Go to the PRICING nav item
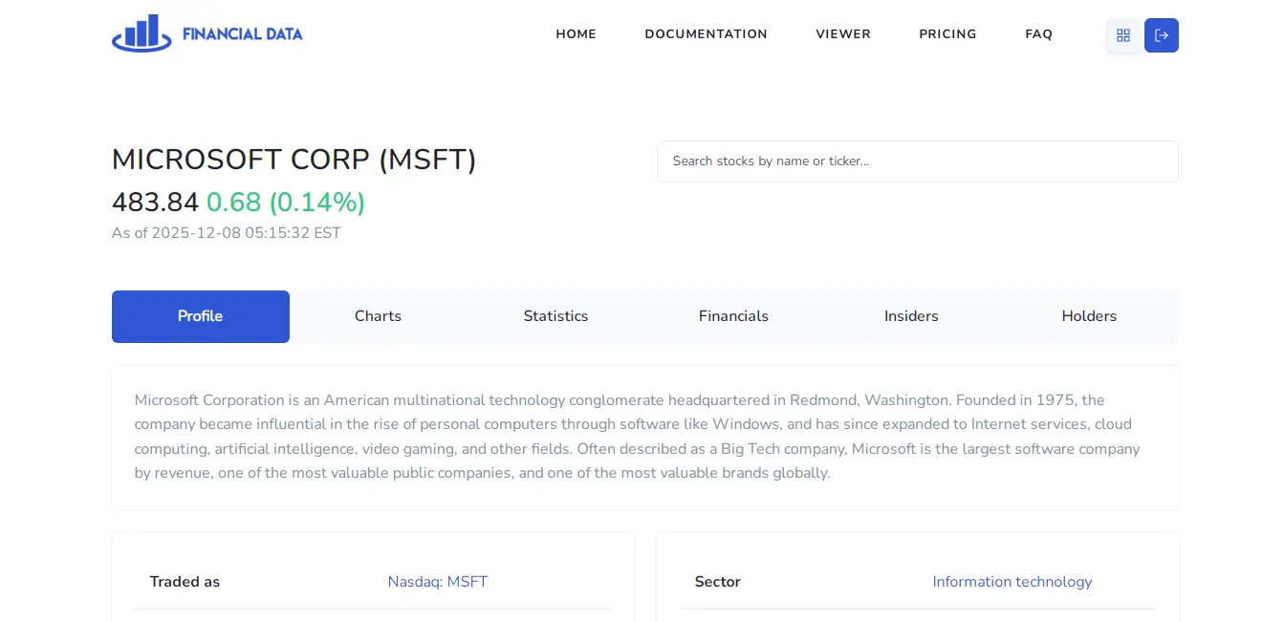Screen dimensions: 1284x622 tap(948, 34)
